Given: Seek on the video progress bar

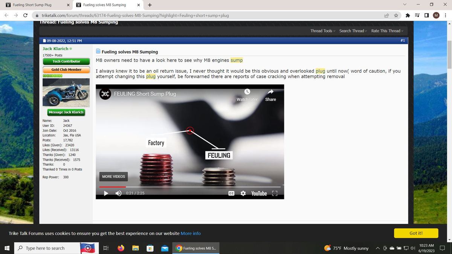Looking at the screenshot, I should pos(190,187).
